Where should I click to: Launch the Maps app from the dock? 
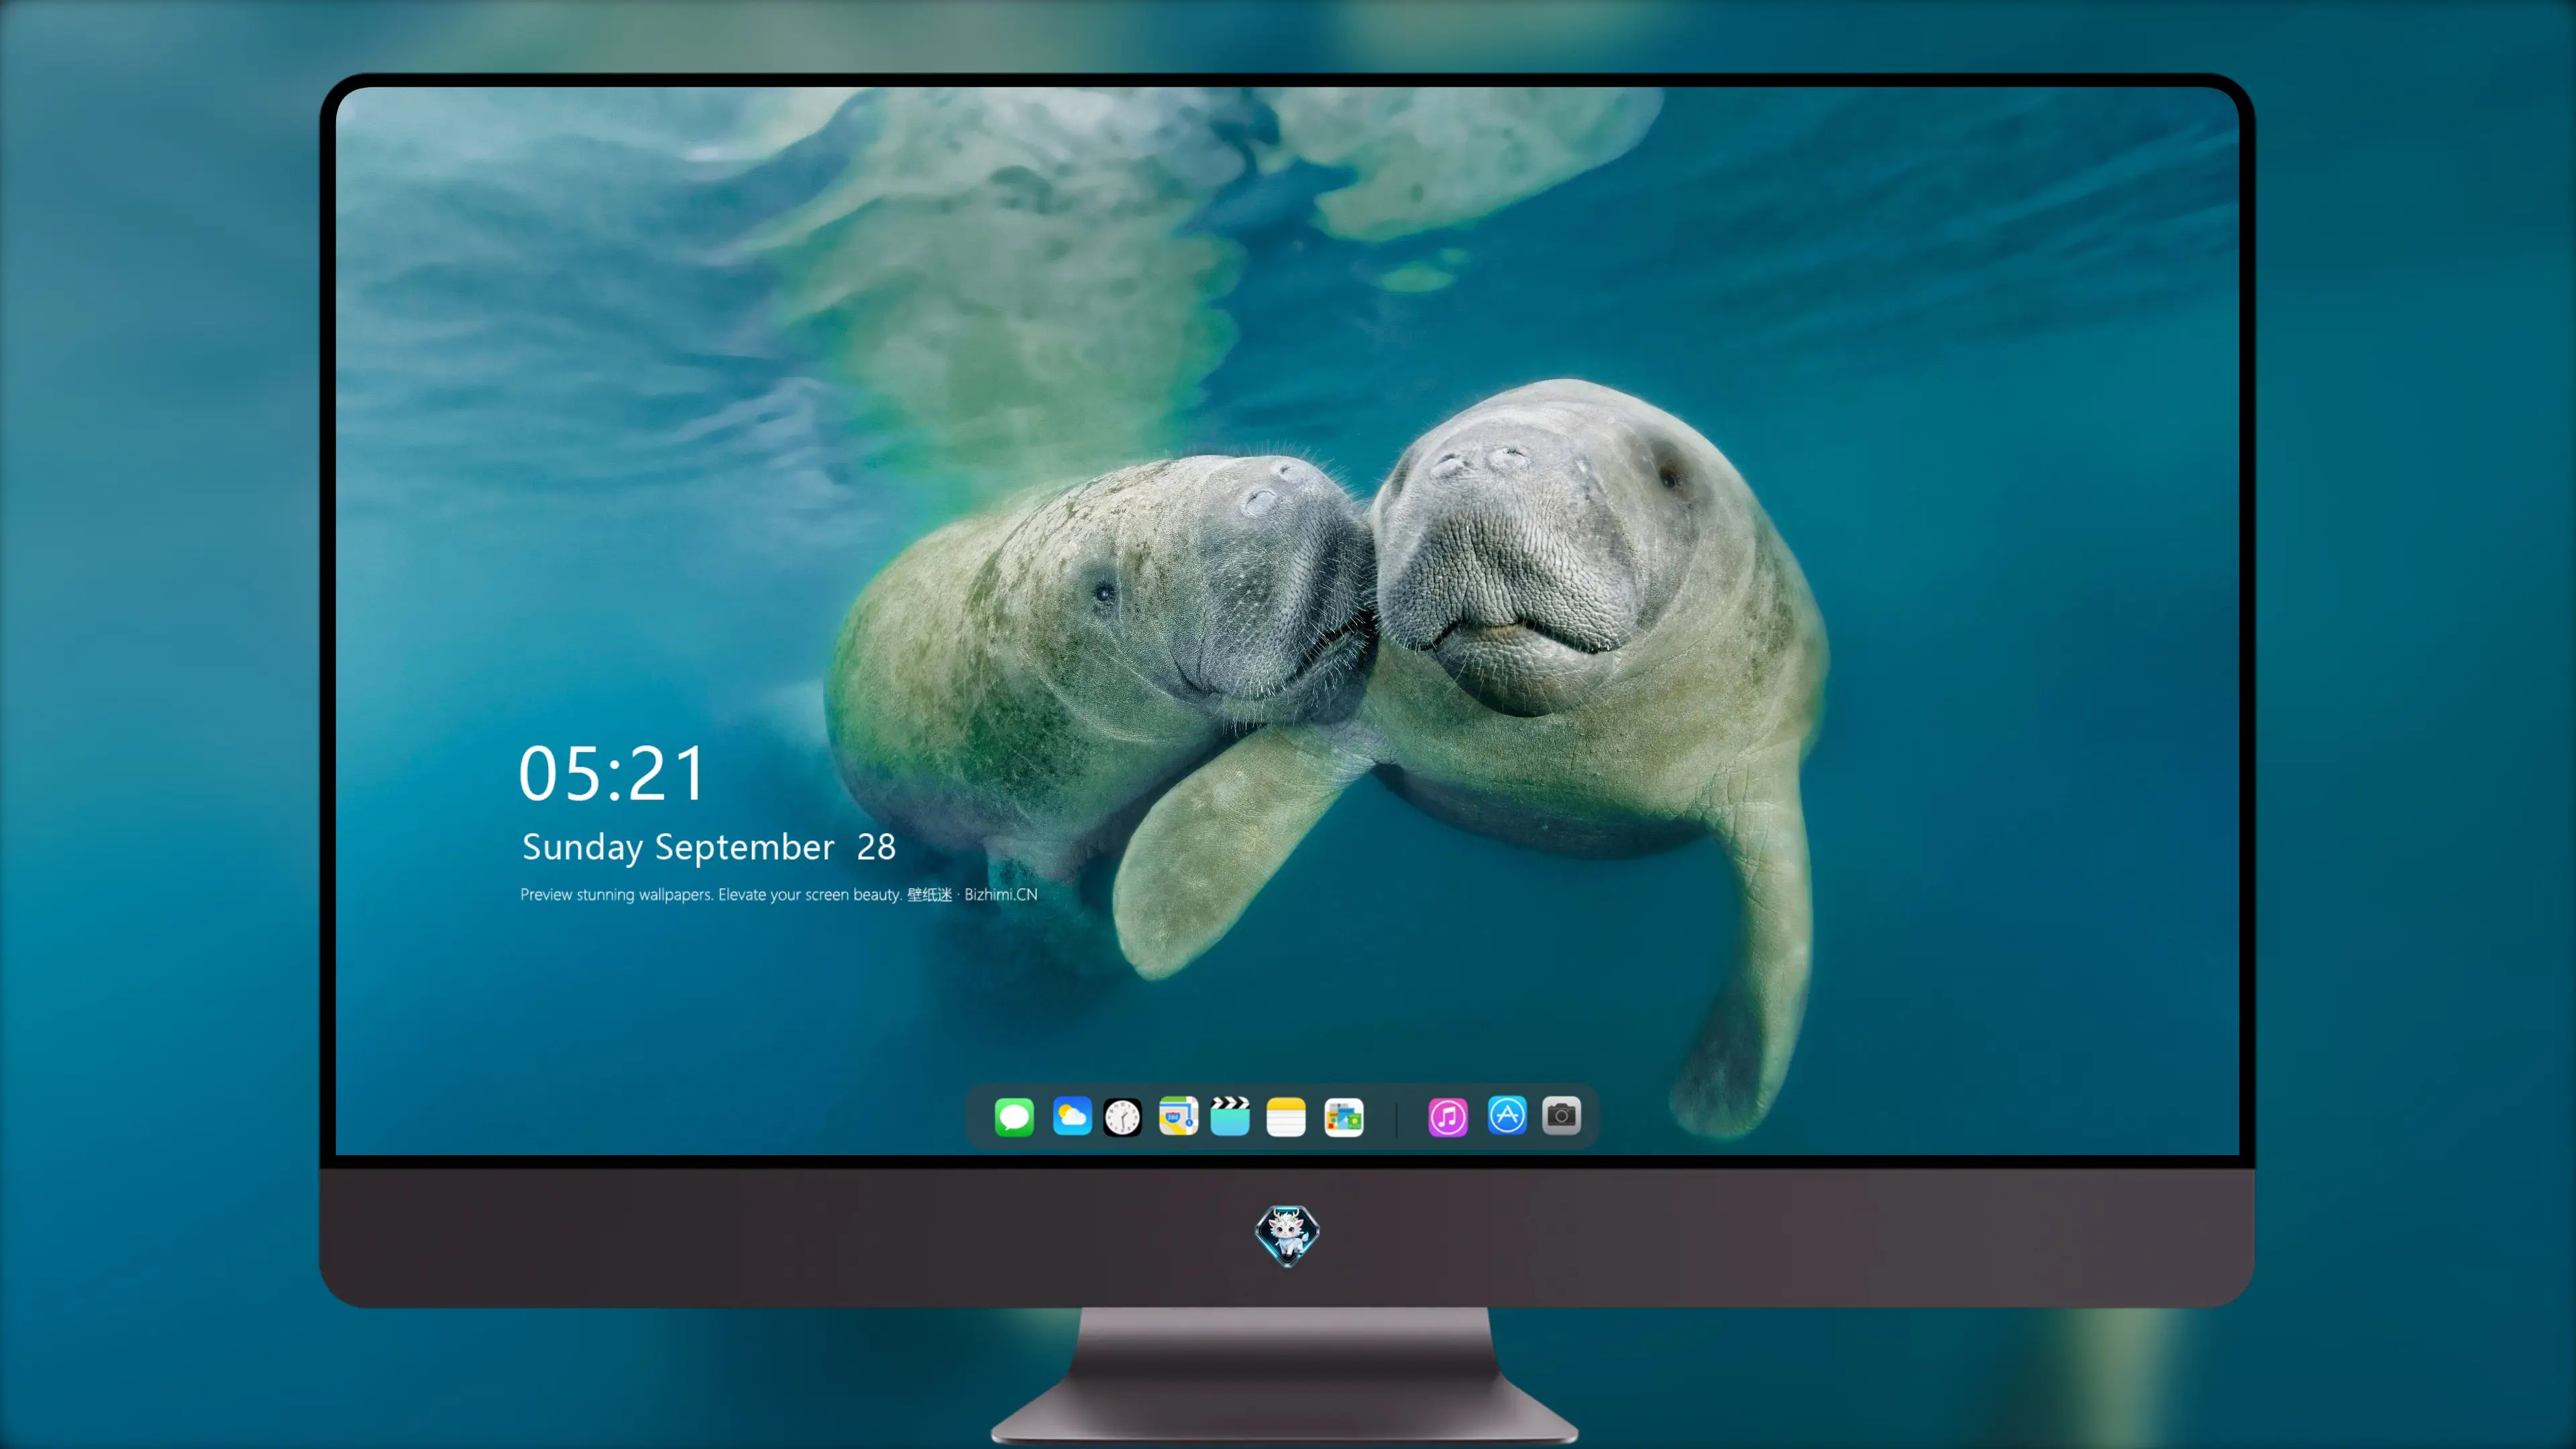point(1178,1116)
